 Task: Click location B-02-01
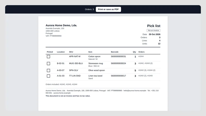click(61, 63)
